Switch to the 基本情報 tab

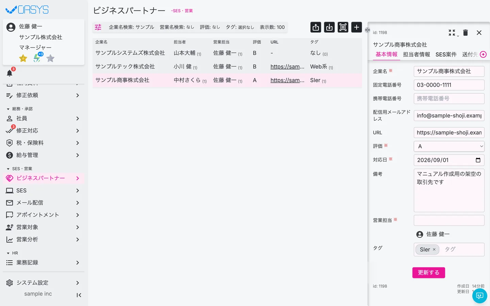(387, 54)
